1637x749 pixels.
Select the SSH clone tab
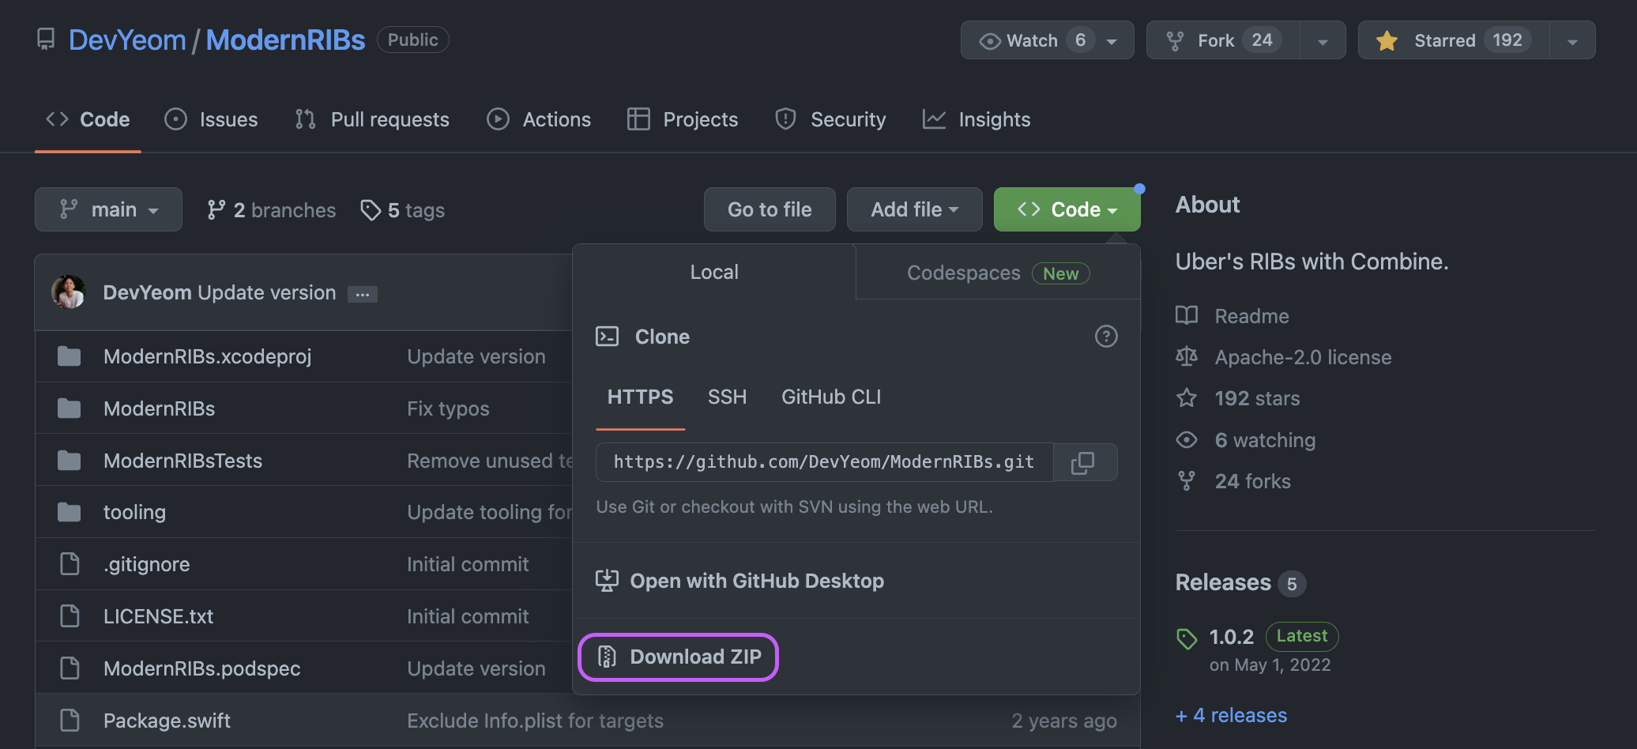727,397
